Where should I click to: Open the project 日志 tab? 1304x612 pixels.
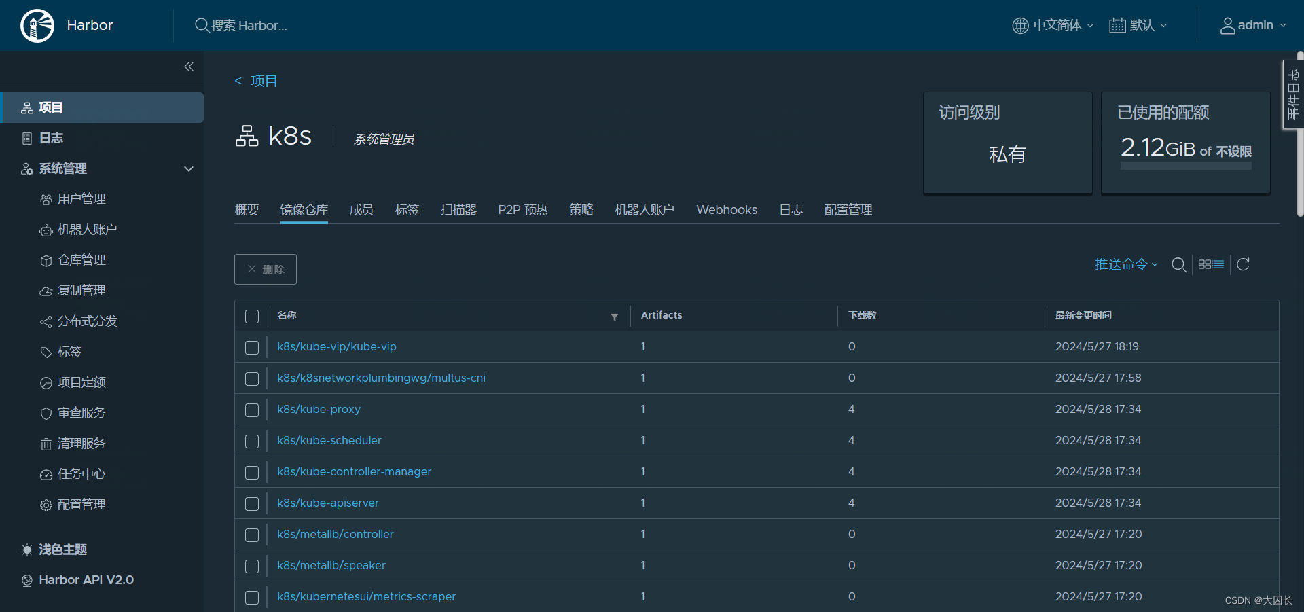[791, 210]
